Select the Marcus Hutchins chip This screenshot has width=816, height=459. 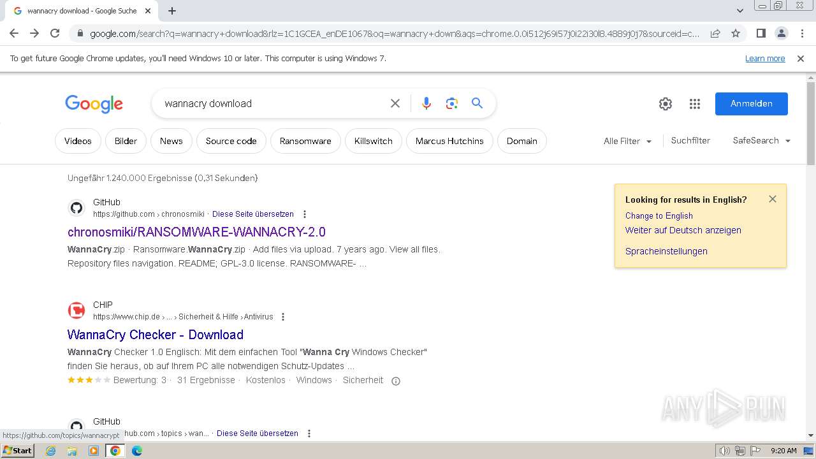(449, 141)
